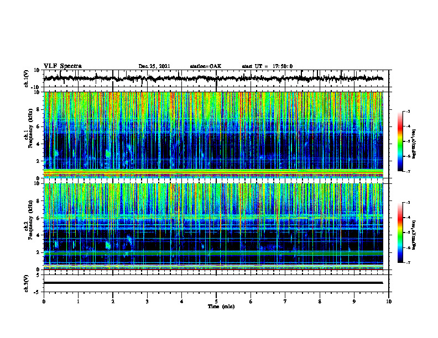The image size is (438, 338).
Task: Click the flat black line in ch.3(V) panel
Action: pos(213,283)
